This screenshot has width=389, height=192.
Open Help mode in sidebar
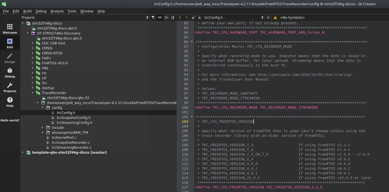[10, 102]
